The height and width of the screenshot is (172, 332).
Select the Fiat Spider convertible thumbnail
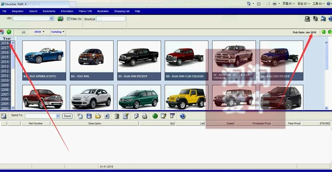pos(44,56)
